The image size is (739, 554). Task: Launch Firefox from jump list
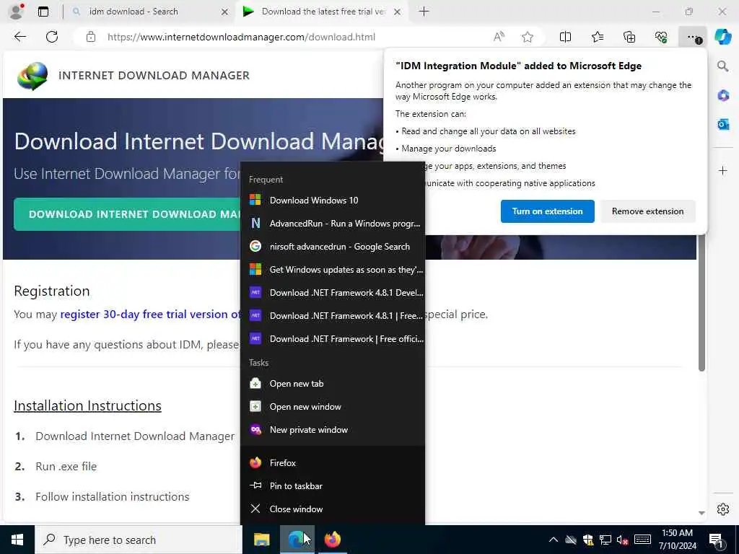(333, 462)
